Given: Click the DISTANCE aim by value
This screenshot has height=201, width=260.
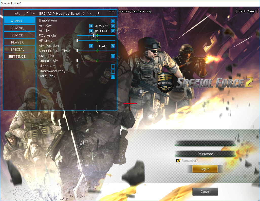Looking at the screenshot, I should (102, 31).
